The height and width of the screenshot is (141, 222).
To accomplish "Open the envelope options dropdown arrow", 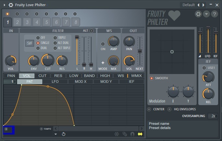I will 55,134.
